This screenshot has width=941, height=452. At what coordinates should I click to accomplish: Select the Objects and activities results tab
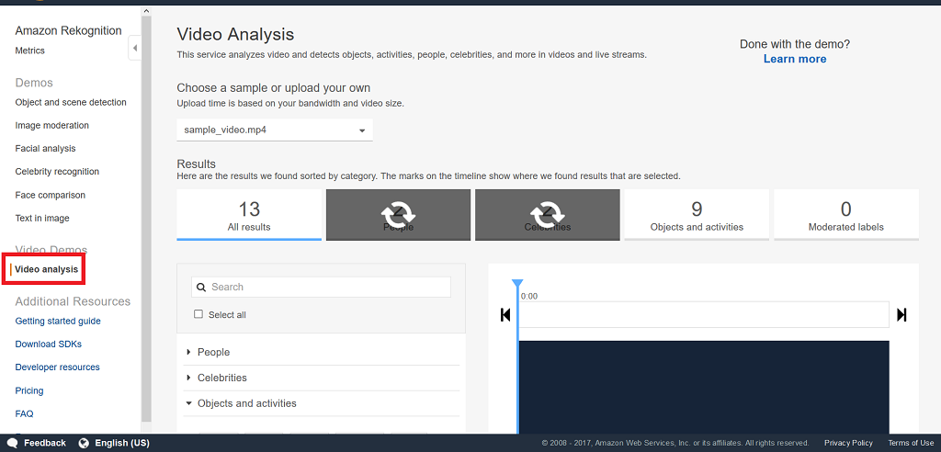[697, 215]
